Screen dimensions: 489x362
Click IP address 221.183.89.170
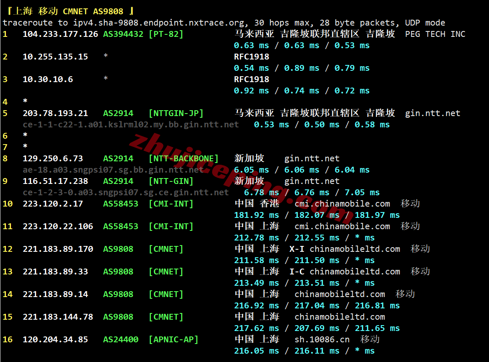tap(58, 249)
